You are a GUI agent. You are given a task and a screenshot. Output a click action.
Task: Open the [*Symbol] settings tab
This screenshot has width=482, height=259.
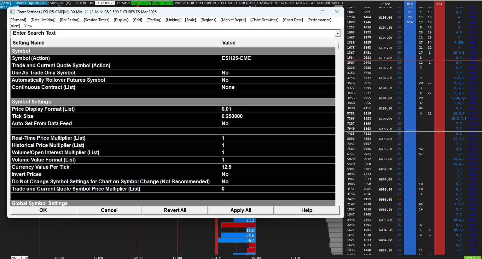tap(18, 20)
